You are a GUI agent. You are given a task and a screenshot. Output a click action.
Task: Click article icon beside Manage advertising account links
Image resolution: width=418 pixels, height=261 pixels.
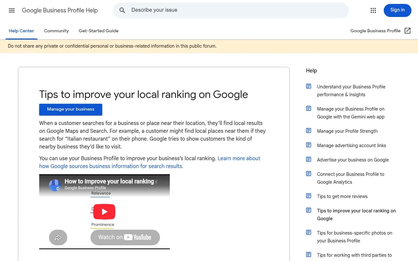pos(309,145)
